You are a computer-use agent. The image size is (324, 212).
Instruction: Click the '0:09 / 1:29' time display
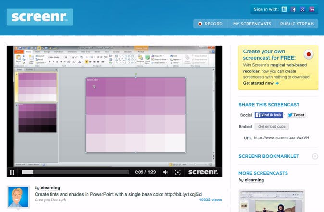(145, 172)
